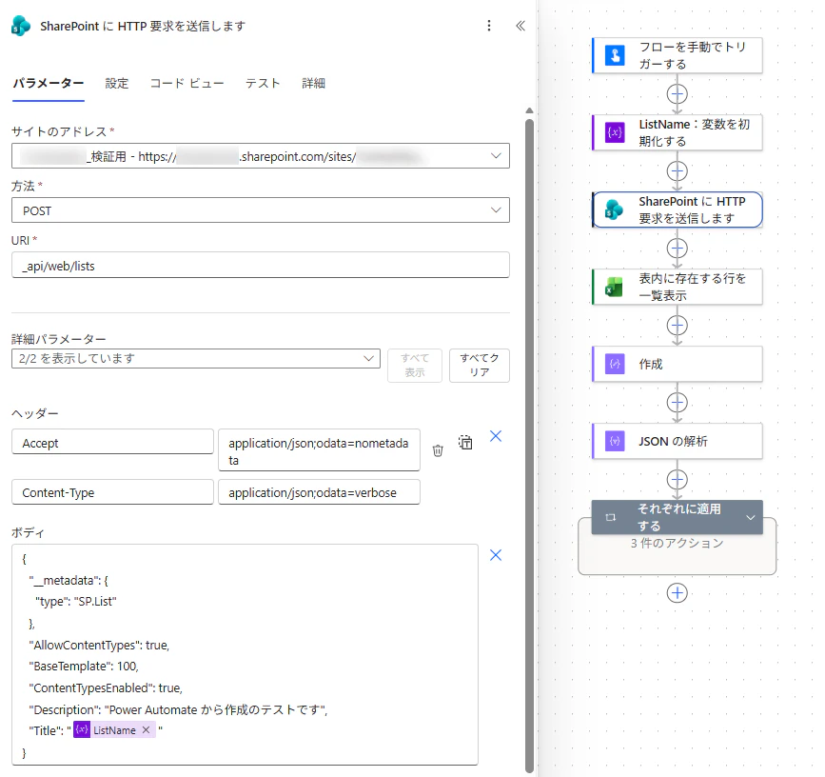Image resolution: width=825 pixels, height=777 pixels.
Task: Click the odata=verbose header value field
Action: point(319,491)
